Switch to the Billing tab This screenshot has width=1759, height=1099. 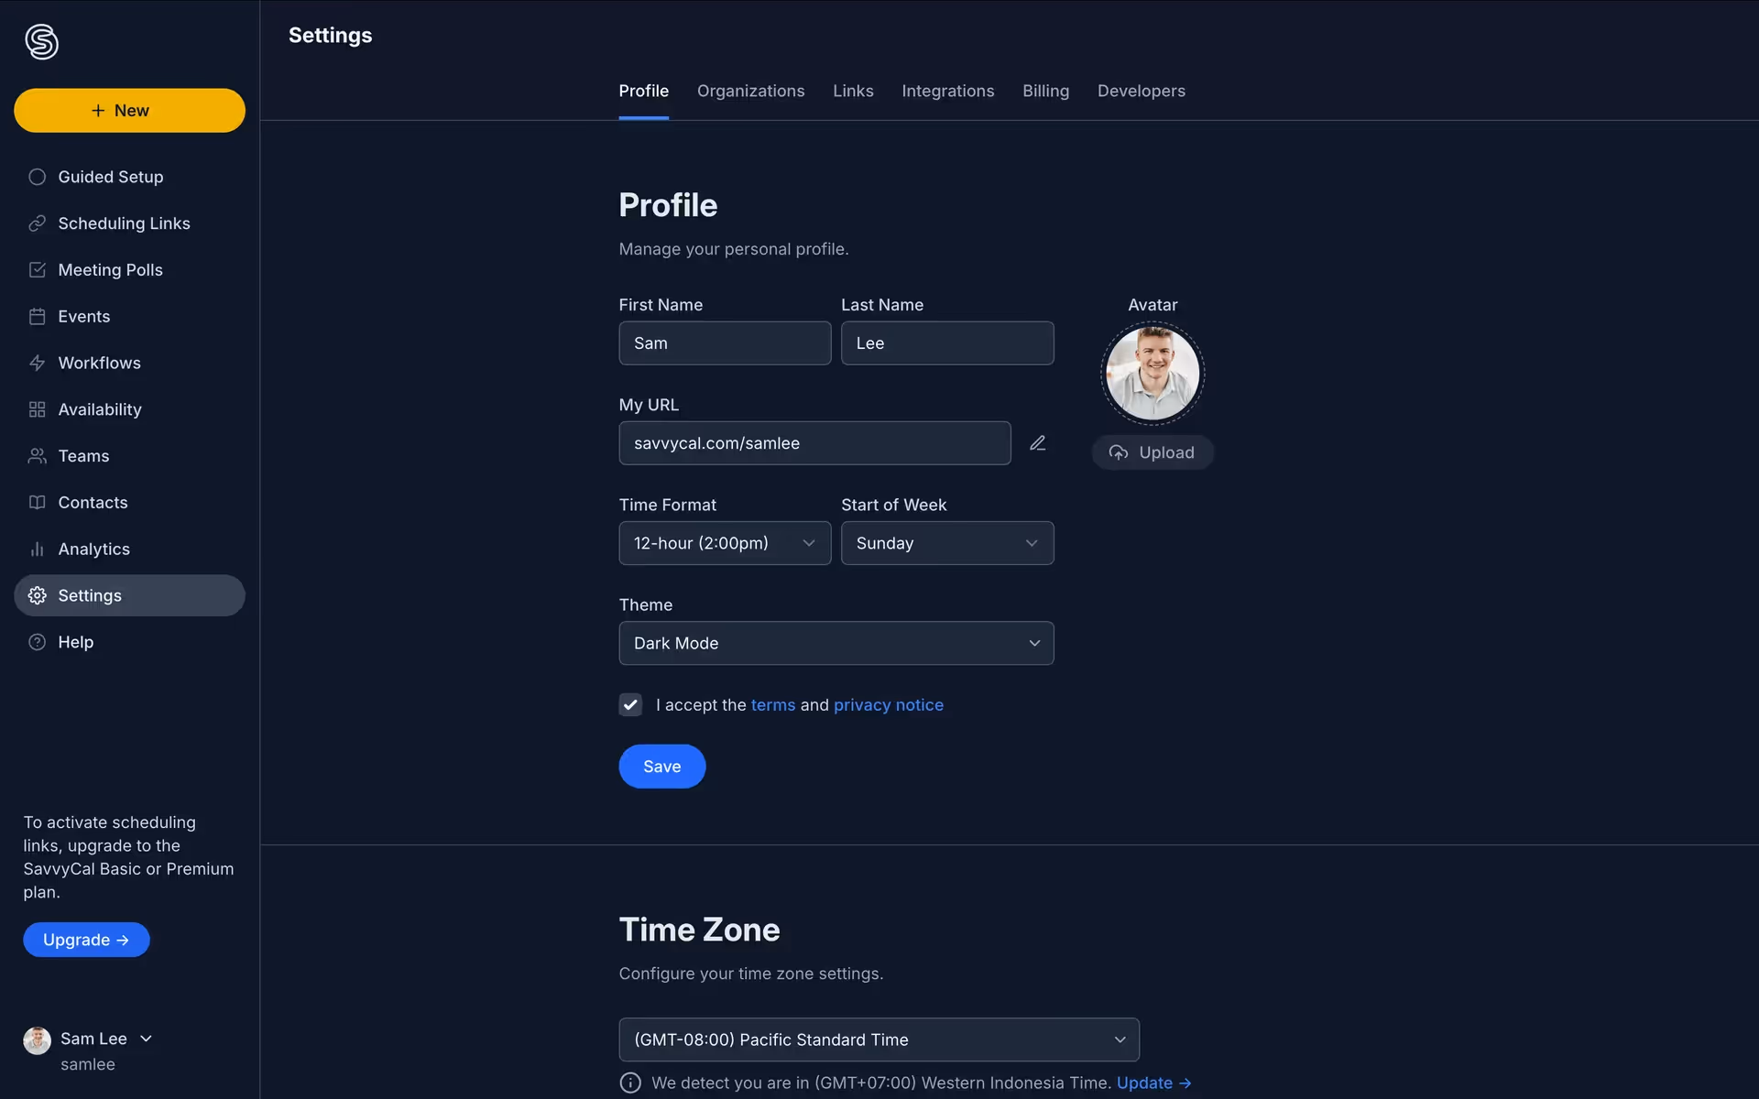coord(1045,91)
